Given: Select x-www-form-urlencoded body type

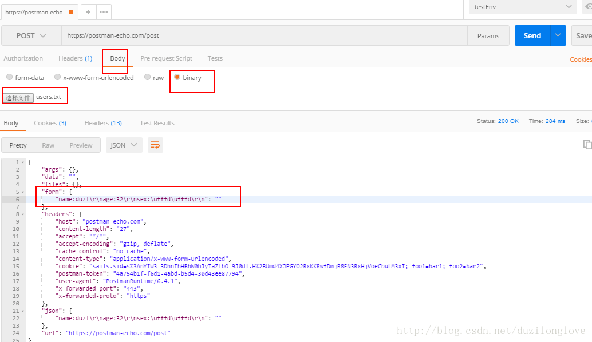Looking at the screenshot, I should [57, 77].
